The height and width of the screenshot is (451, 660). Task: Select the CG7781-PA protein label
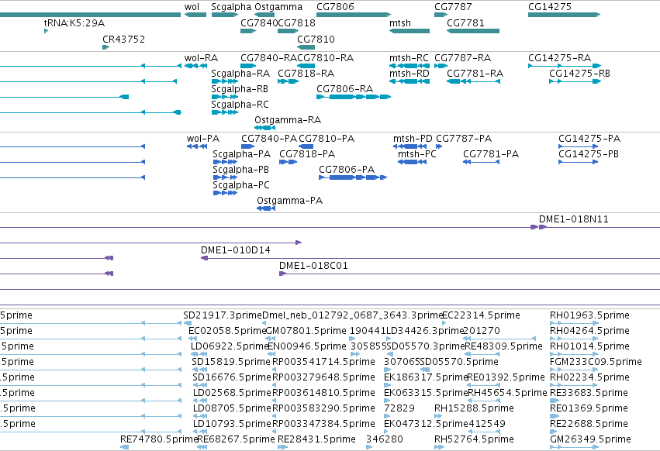(491, 154)
